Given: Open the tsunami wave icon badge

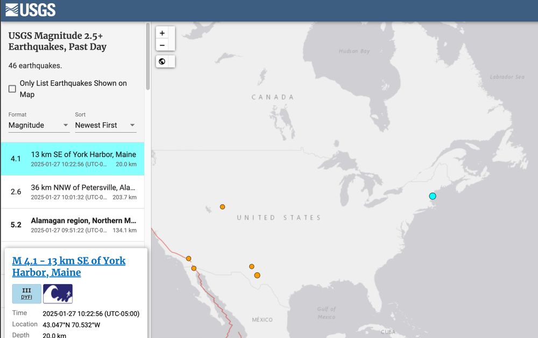Looking at the screenshot, I should click(x=58, y=294).
